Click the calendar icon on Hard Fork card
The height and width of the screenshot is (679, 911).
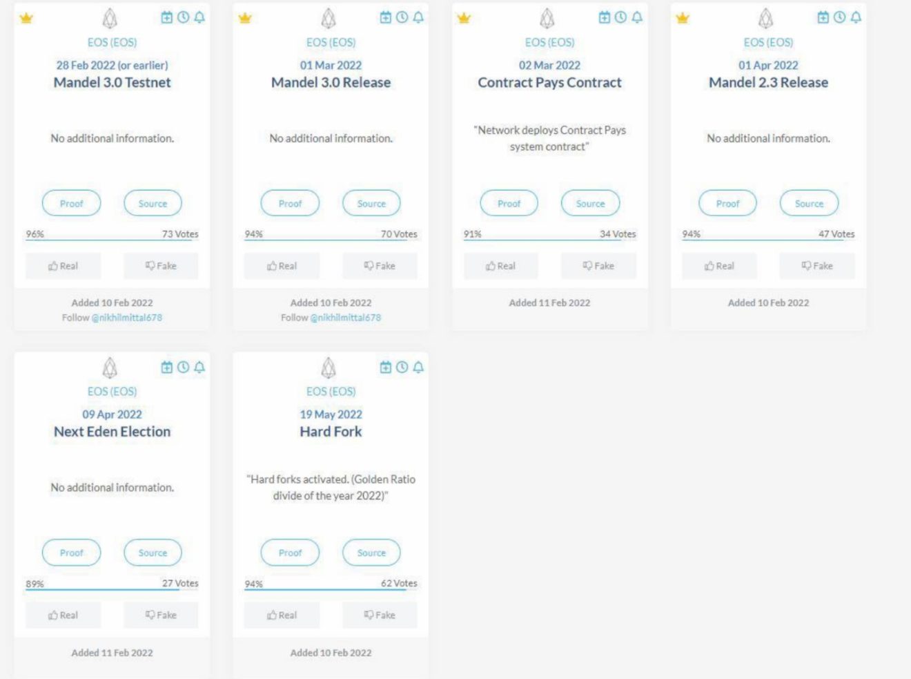(385, 367)
